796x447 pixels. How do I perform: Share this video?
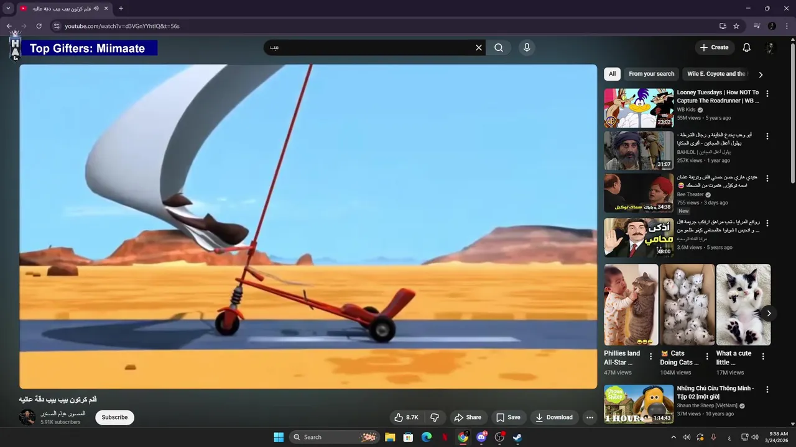click(x=468, y=417)
